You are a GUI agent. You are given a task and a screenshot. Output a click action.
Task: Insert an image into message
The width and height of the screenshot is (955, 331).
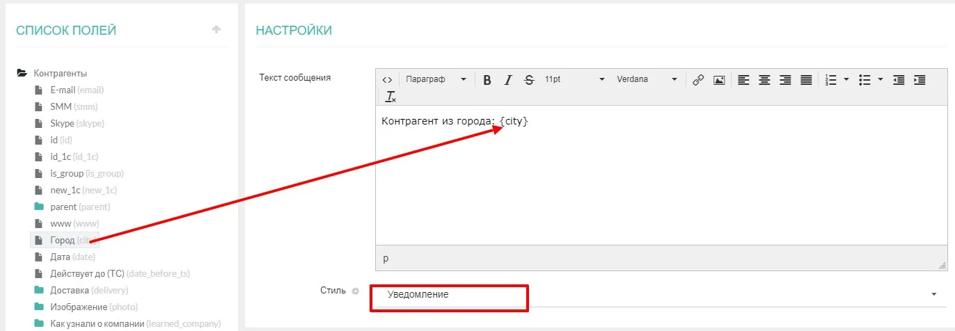(x=719, y=80)
